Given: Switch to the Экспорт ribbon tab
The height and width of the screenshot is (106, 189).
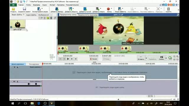Looking at the screenshot, I should pos(52,5).
